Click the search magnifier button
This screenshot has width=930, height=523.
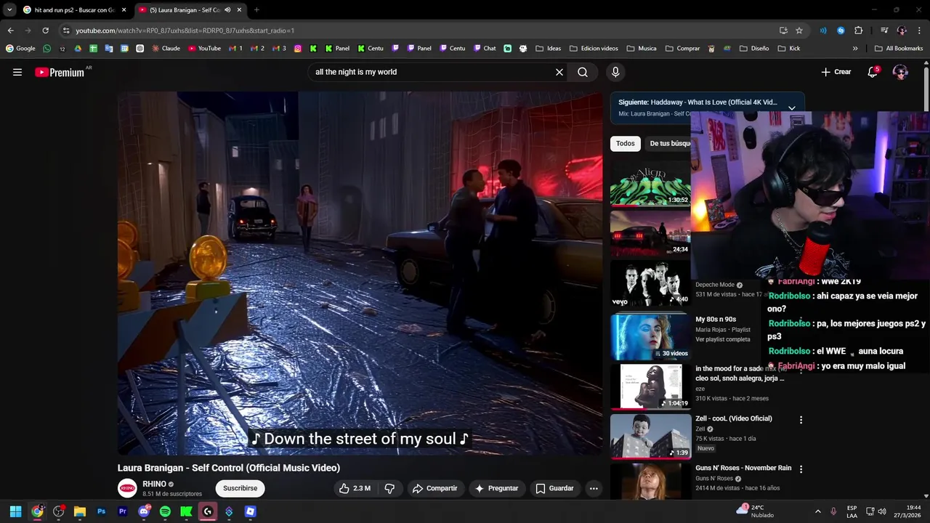click(x=583, y=72)
